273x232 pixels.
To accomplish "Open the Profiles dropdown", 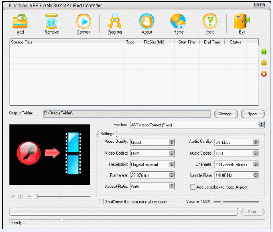I will pos(198,125).
